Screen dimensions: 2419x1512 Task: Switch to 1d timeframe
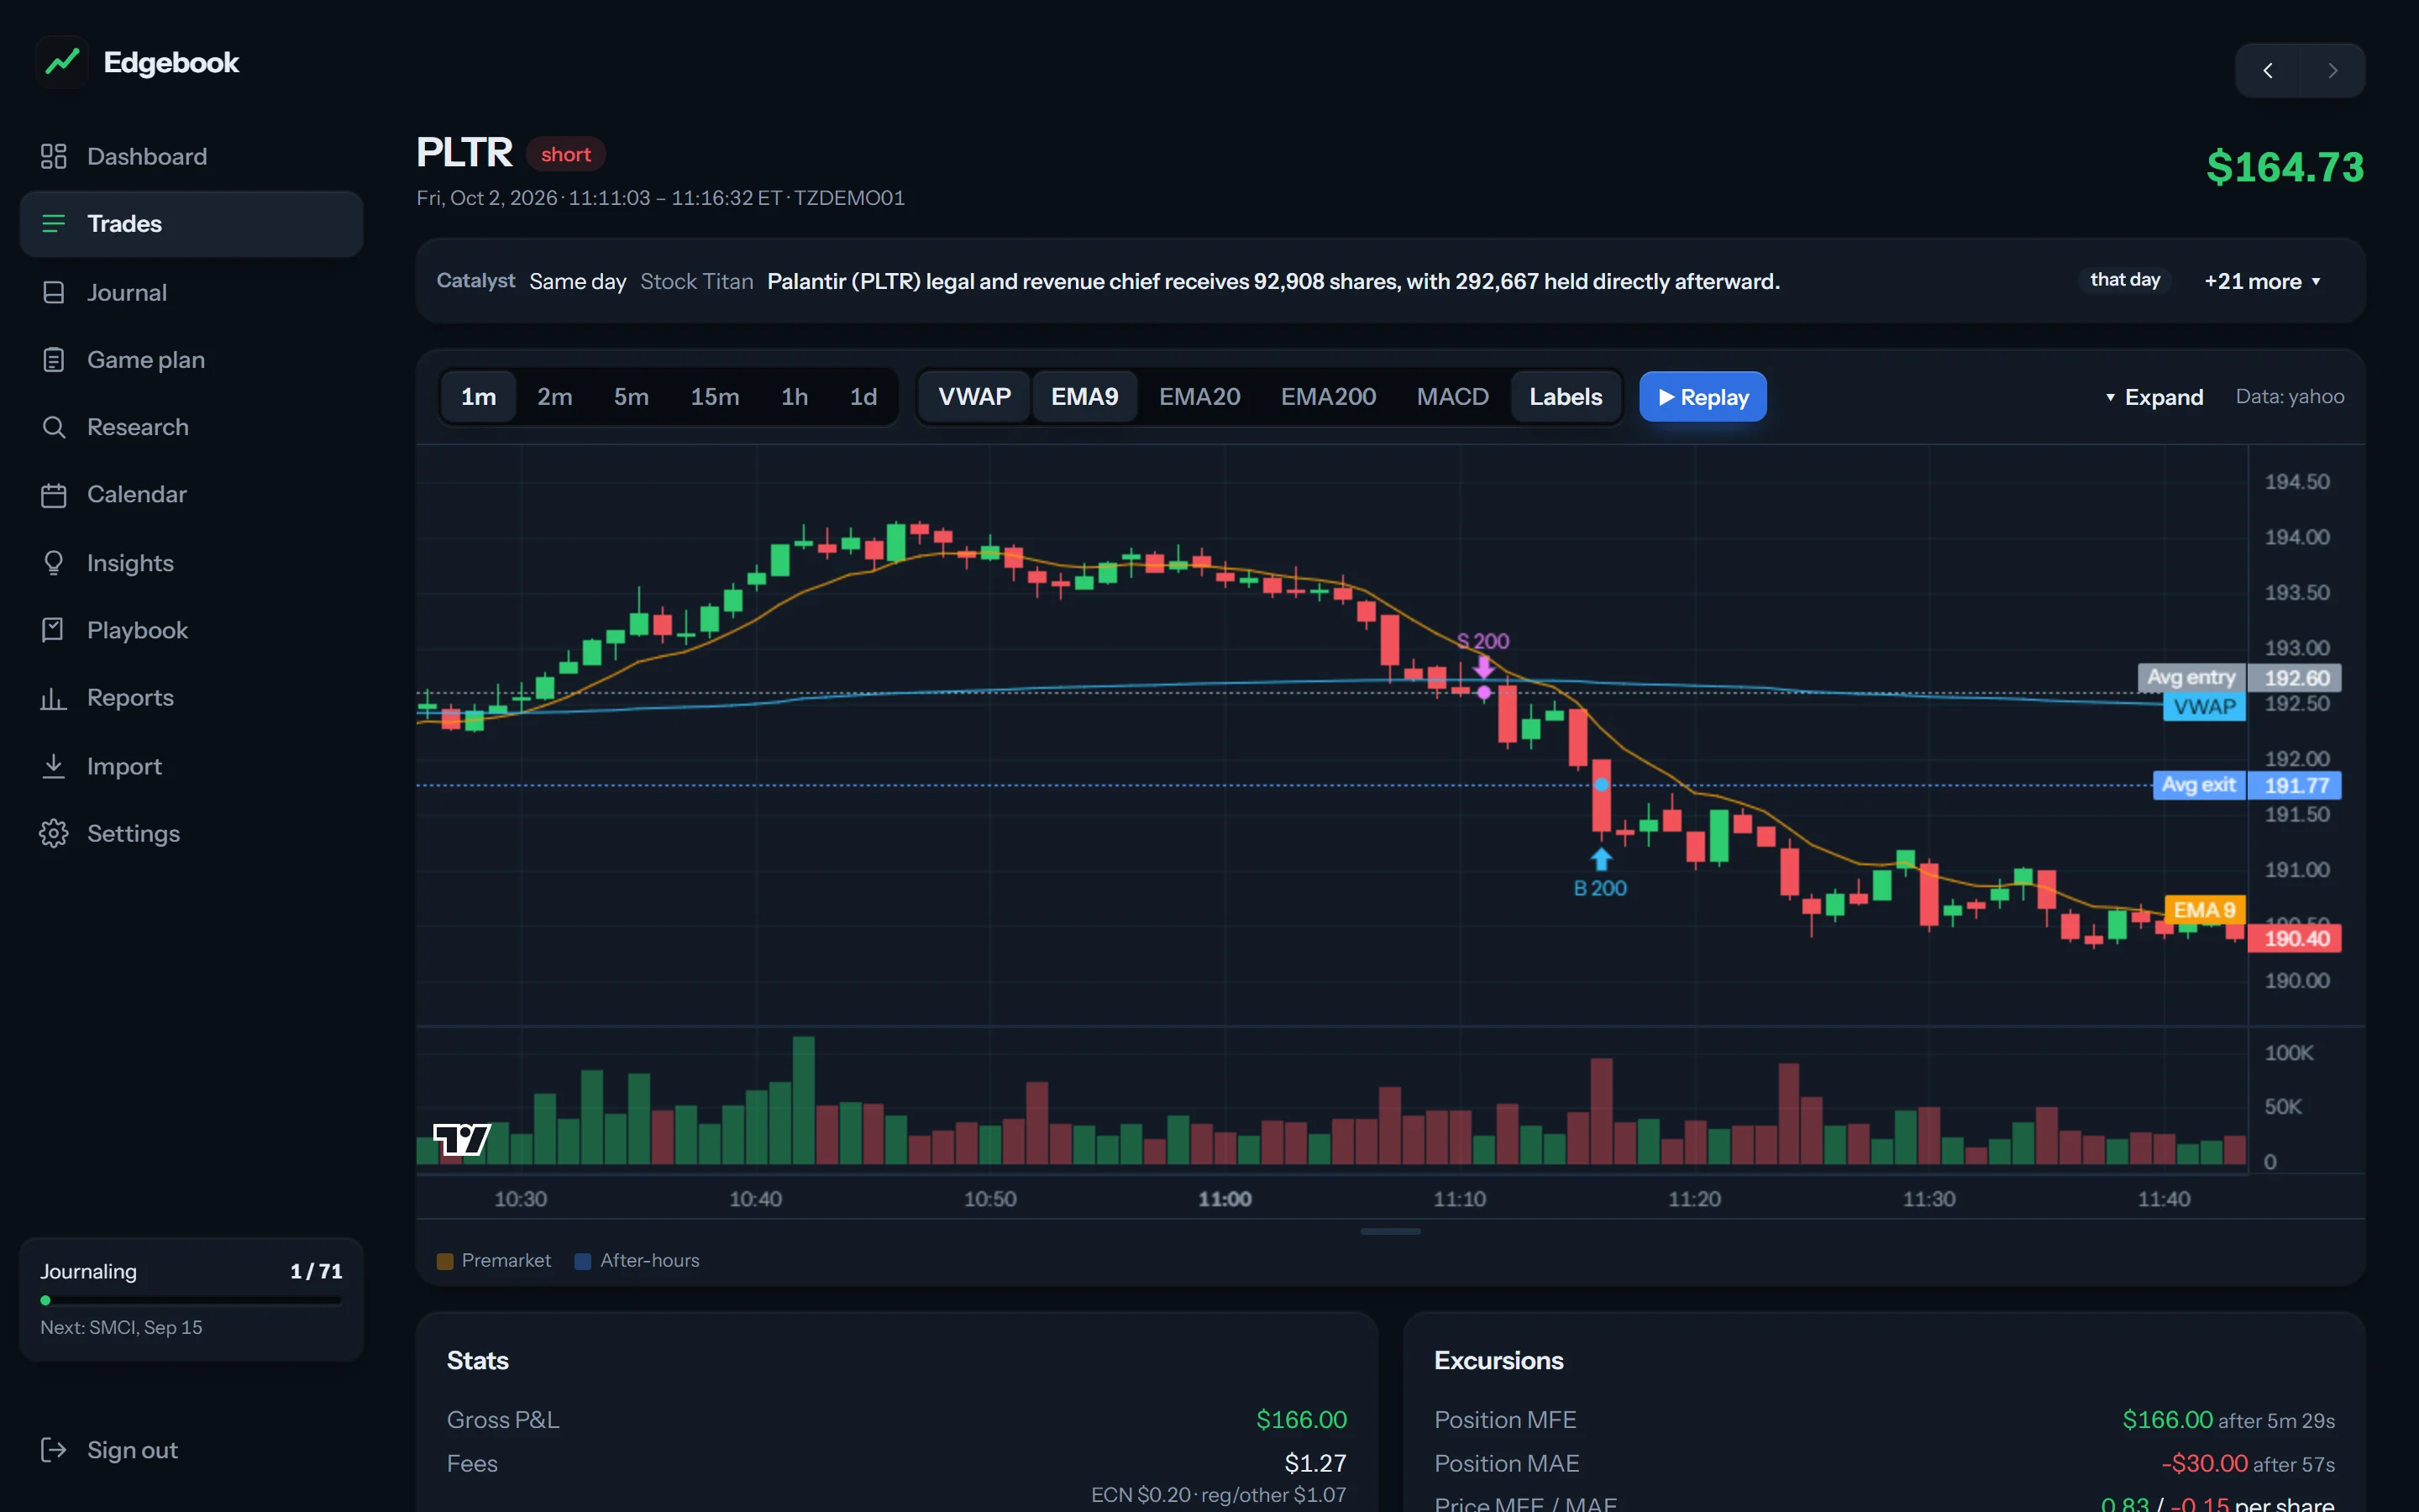863,397
